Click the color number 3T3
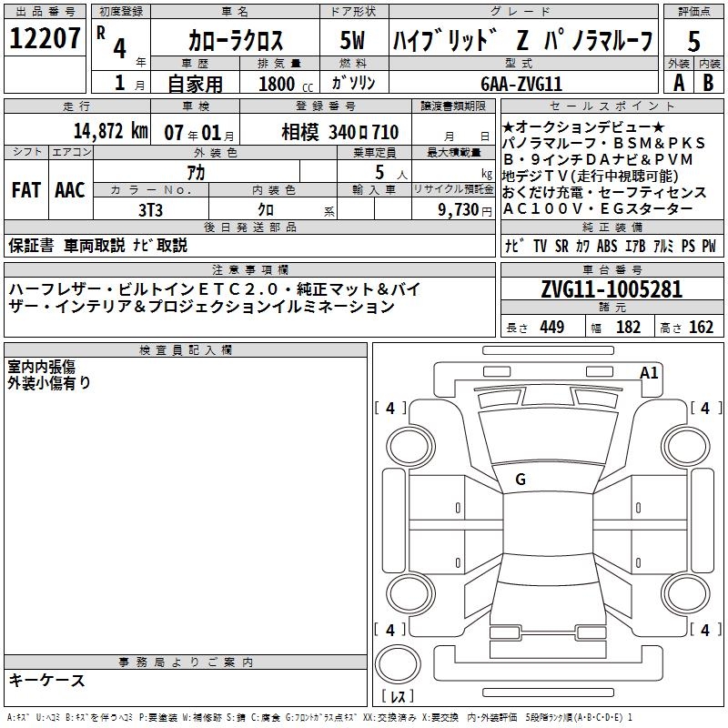 [x=150, y=208]
